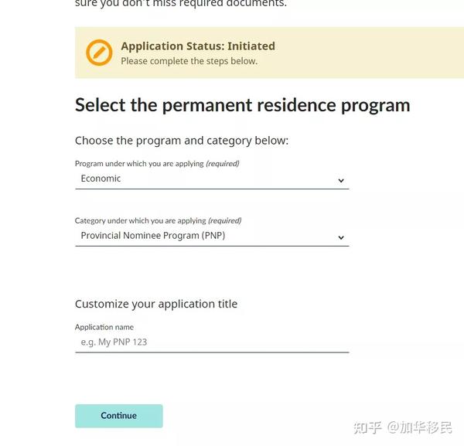The image size is (464, 446).
Task: Click the "Application Status: Initiated" text
Action: 197,46
